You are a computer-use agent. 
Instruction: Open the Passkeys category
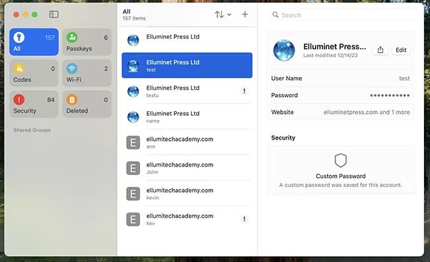(87, 41)
